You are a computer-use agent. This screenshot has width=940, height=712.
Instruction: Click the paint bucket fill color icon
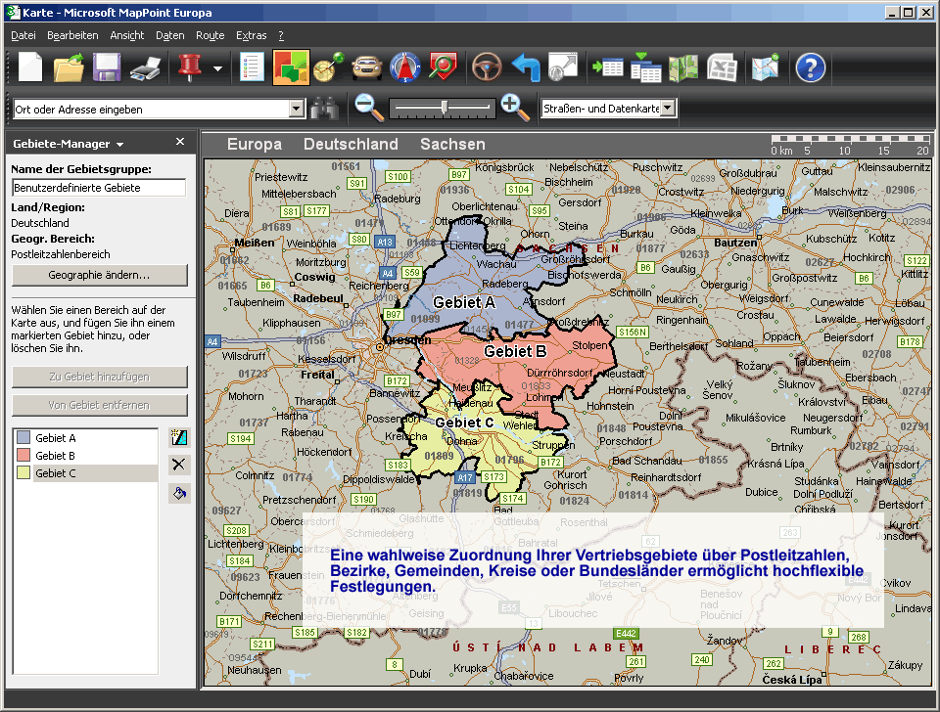tap(179, 494)
